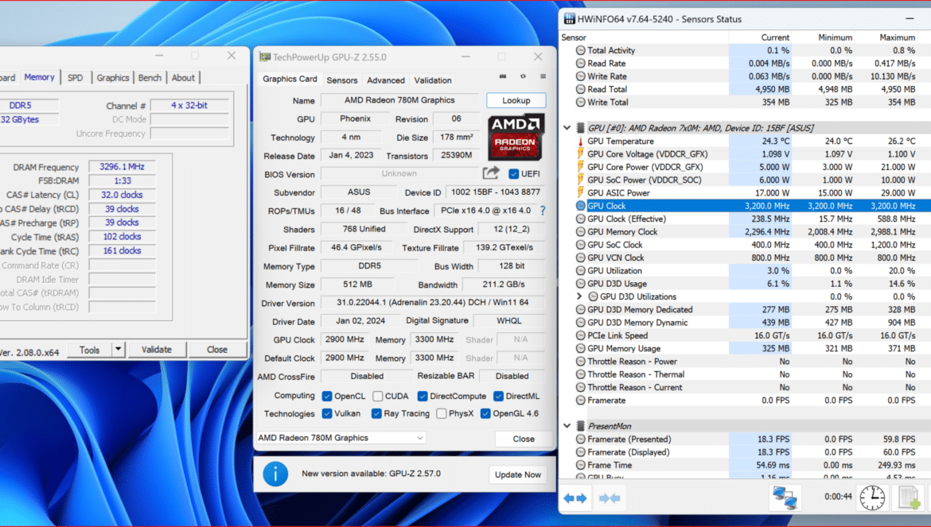Viewport: 931px width, 527px height.
Task: Click circle icon beside Total Activity
Action: click(x=581, y=50)
